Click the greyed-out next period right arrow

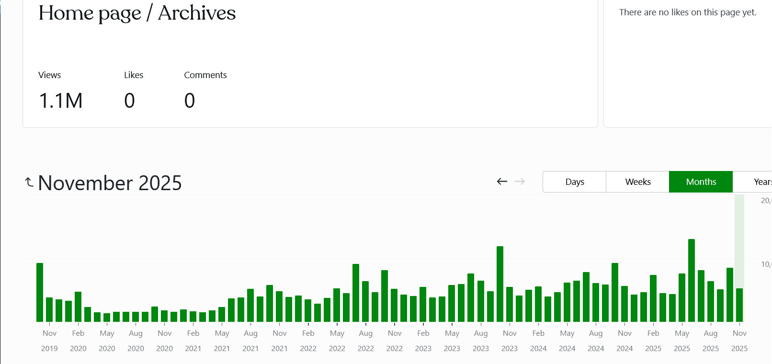[520, 182]
